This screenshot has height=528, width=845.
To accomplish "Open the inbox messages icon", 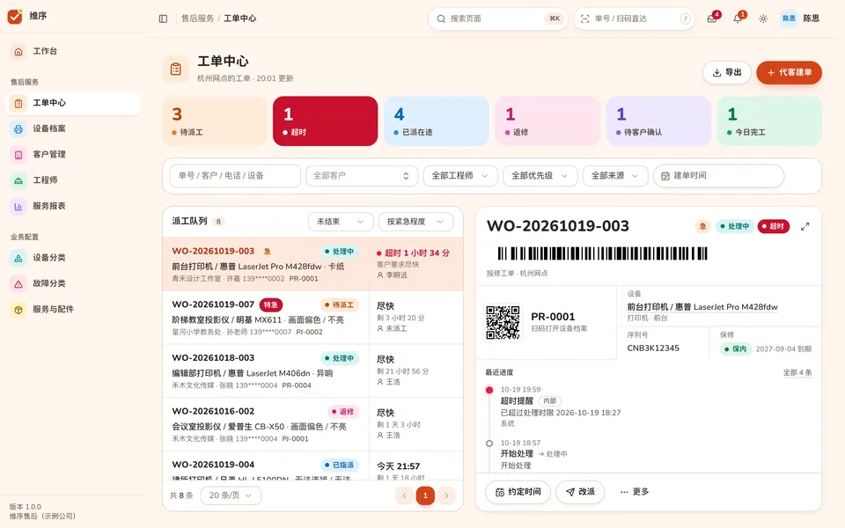I will click(712, 18).
